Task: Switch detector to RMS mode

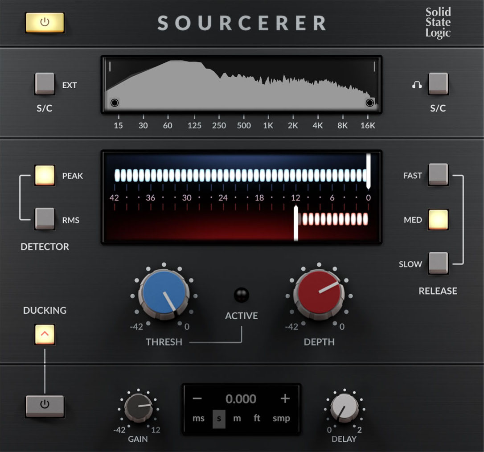Action: click(44, 219)
